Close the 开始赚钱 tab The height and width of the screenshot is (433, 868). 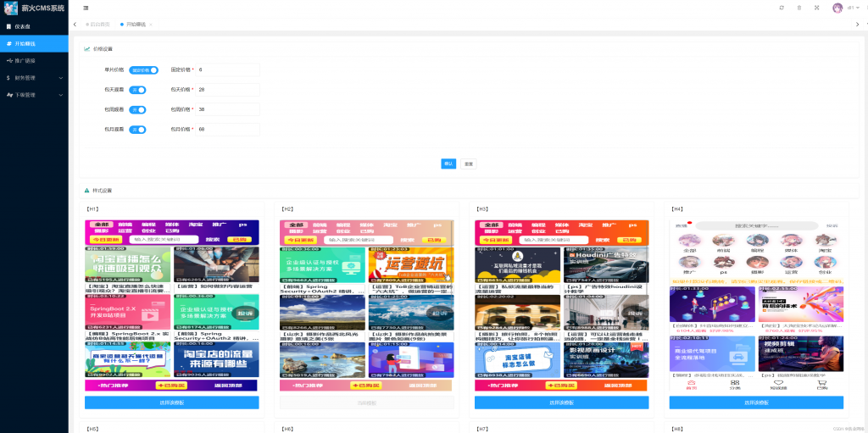pyautogui.click(x=151, y=25)
